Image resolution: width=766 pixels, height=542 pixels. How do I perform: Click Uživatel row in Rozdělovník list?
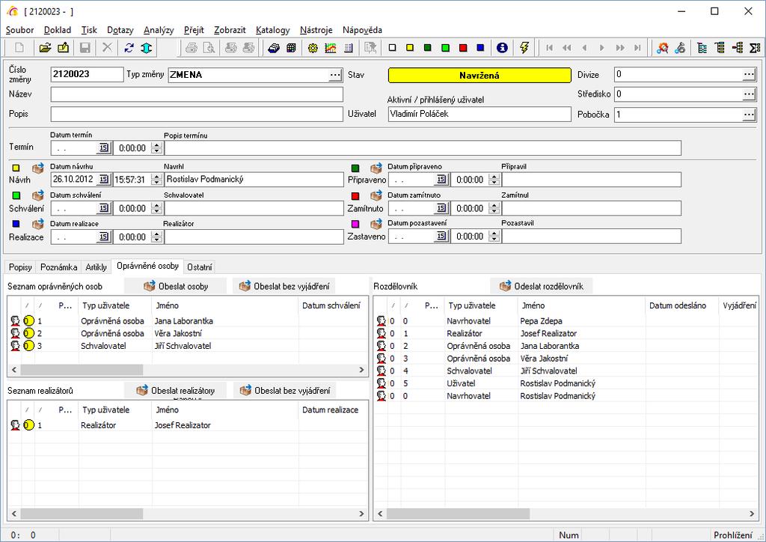pos(567,383)
